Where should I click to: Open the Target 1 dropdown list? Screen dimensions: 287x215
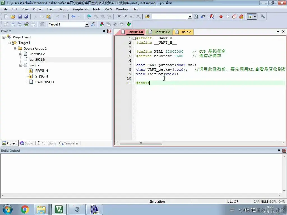[87, 24]
